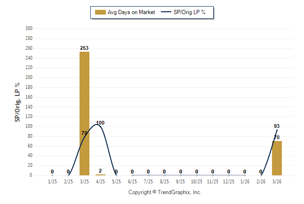This screenshot has width=304, height=204.
Task: Select the tall 3/25 bar
Action: (84, 113)
